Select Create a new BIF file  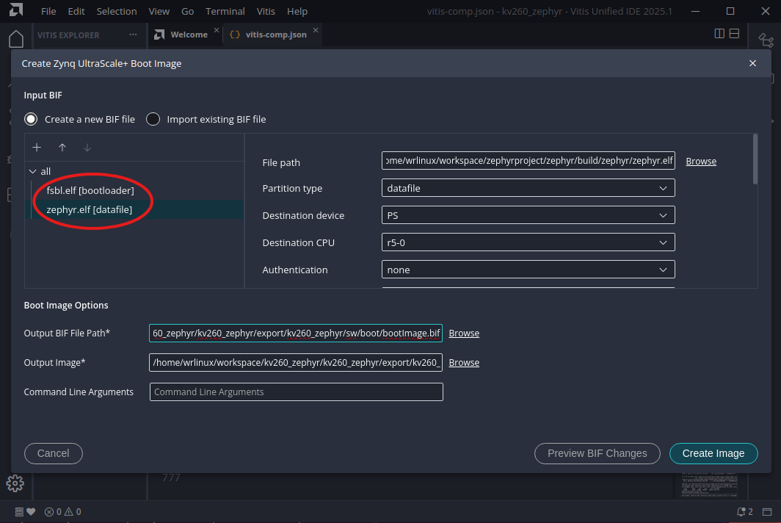coord(31,119)
